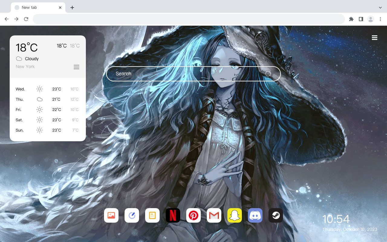Click the magnifier icon in search bar
This screenshot has height=242, width=387.
point(268,74)
